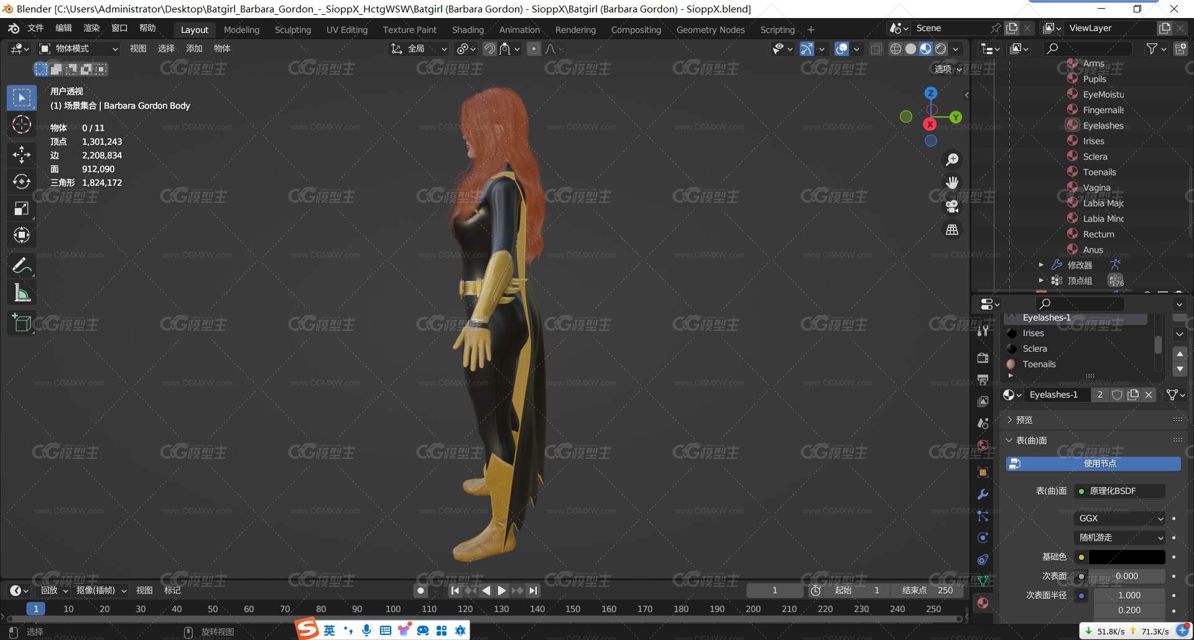Click the zoom view magnifier icon
The width and height of the screenshot is (1194, 640).
pos(952,160)
